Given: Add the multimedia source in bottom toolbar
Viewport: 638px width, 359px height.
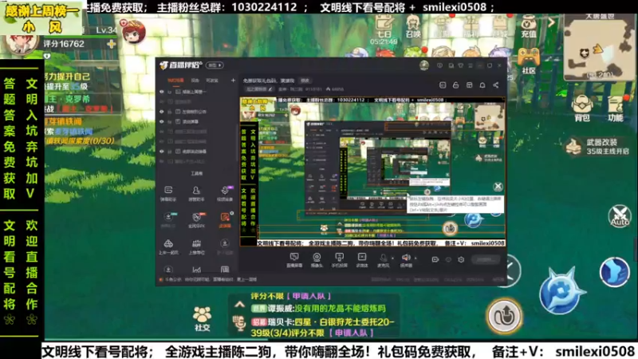Looking at the screenshot, I should (x=362, y=260).
